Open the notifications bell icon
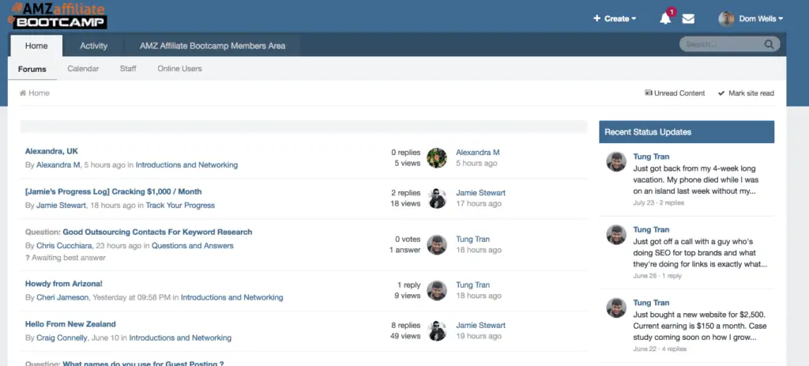This screenshot has height=366, width=809. pos(665,19)
